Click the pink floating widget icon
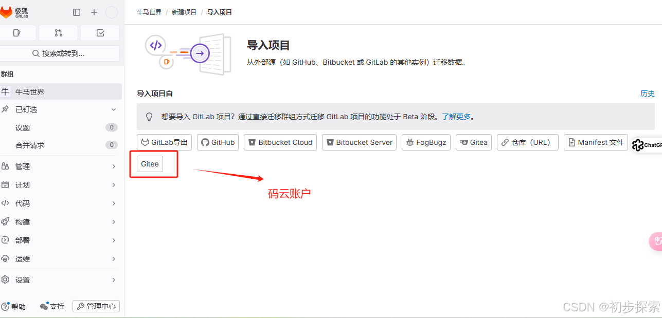This screenshot has width=662, height=318. pos(656,241)
